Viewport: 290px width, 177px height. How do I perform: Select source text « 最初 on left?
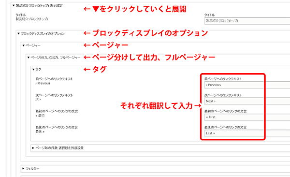40,116
